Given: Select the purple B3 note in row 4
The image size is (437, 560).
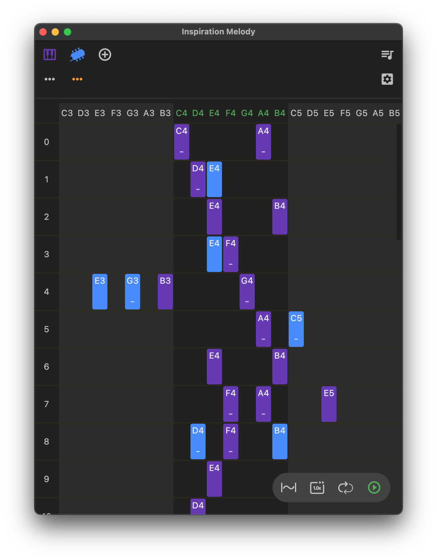Looking at the screenshot, I should click(x=165, y=292).
